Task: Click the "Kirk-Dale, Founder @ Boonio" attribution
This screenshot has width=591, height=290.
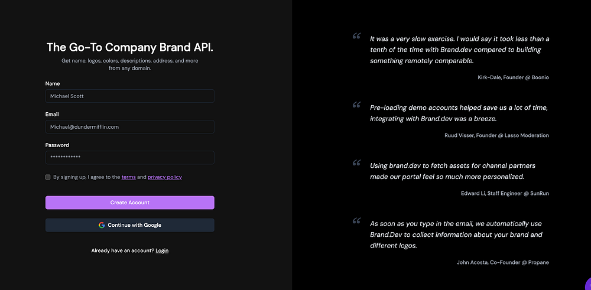Action: (513, 77)
